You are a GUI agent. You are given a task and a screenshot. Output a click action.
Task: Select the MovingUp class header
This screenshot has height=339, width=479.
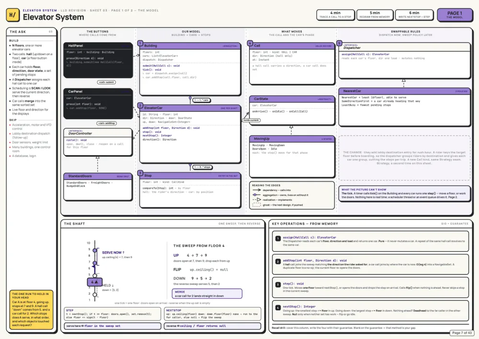(292, 139)
